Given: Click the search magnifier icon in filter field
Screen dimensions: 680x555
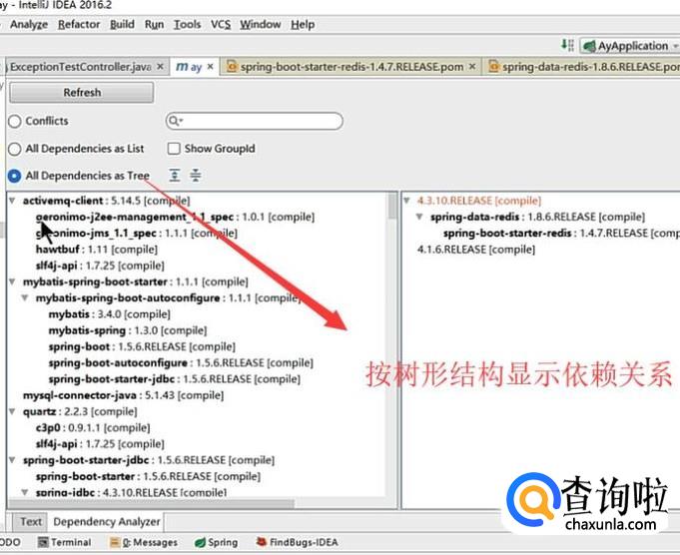Looking at the screenshot, I should (174, 121).
